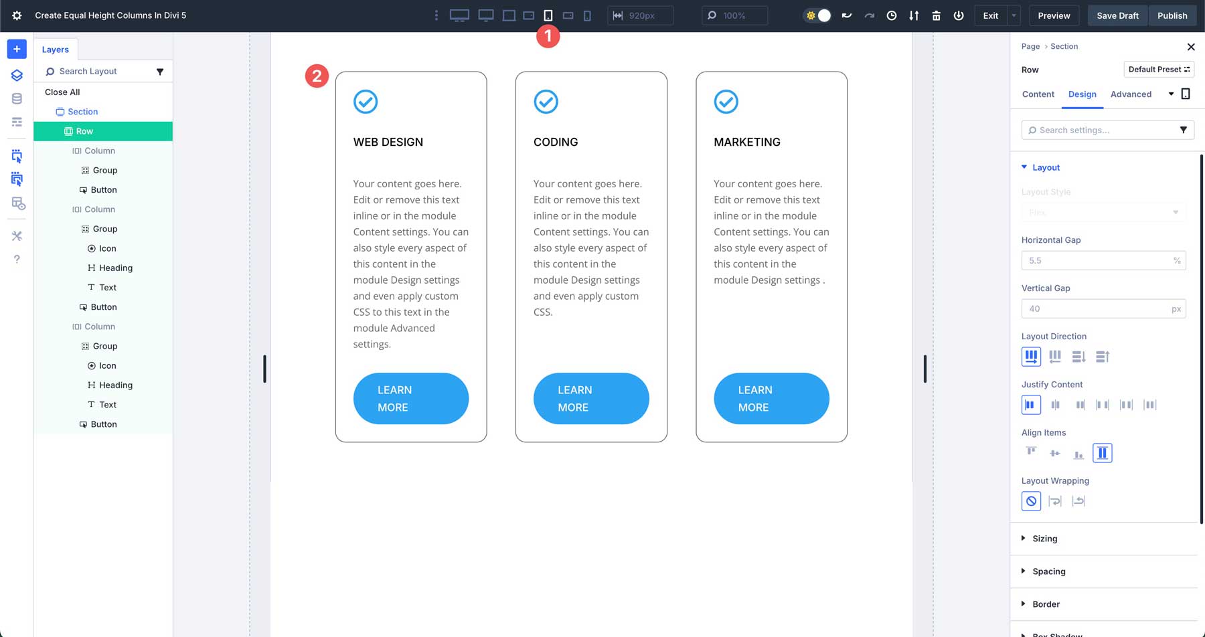Switch to the phone portrait breakpoint
This screenshot has height=637, width=1205.
point(587,15)
